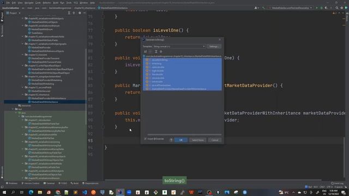349x196 pixels.
Task: Toggle the Insert @Override checkbox
Action: coord(146,139)
